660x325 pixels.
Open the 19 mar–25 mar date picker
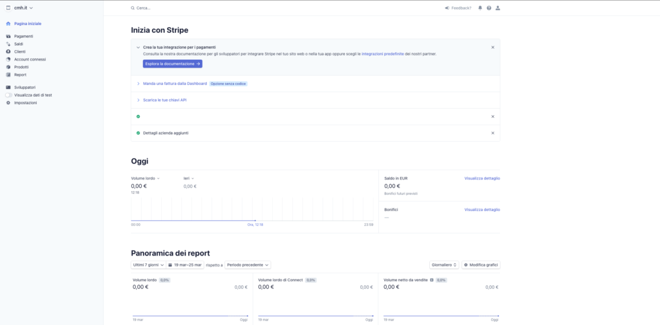[185, 265]
